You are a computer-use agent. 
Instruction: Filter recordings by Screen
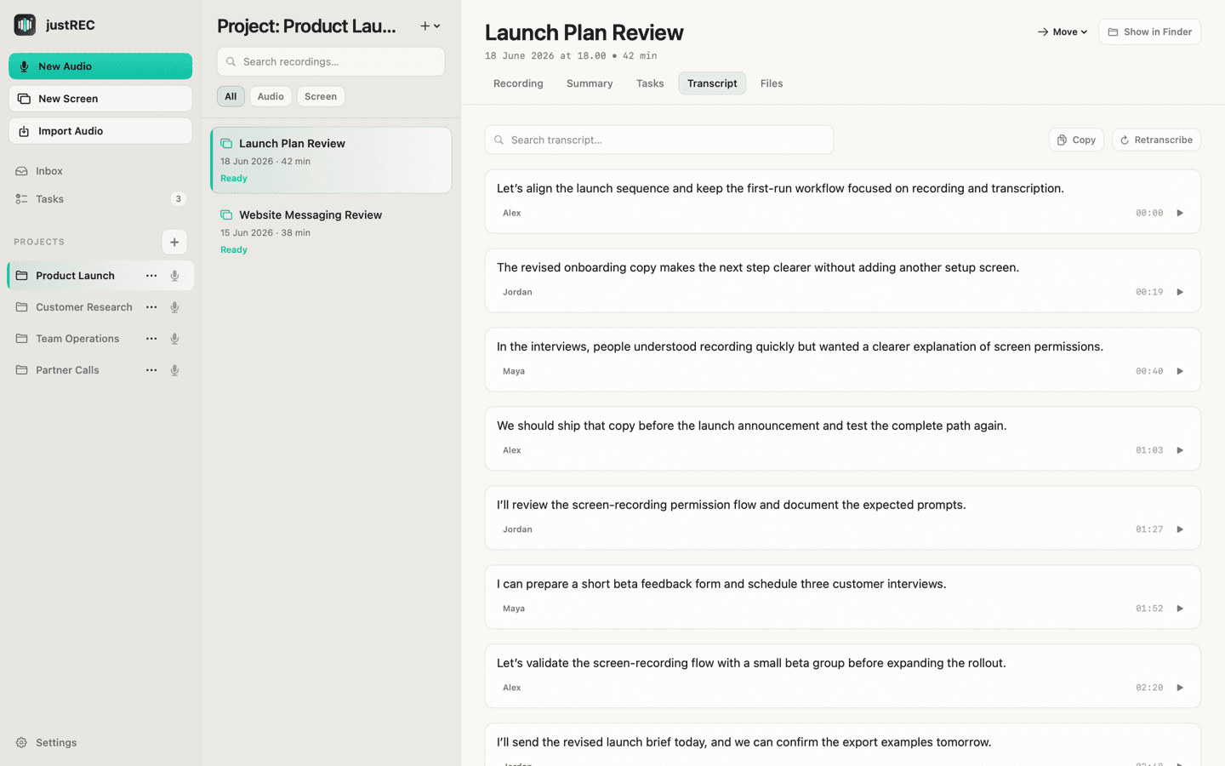[321, 96]
